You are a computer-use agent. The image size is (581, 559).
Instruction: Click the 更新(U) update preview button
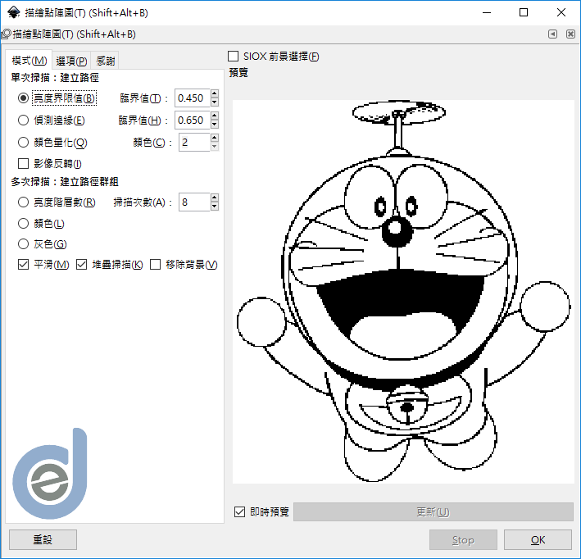(x=433, y=512)
